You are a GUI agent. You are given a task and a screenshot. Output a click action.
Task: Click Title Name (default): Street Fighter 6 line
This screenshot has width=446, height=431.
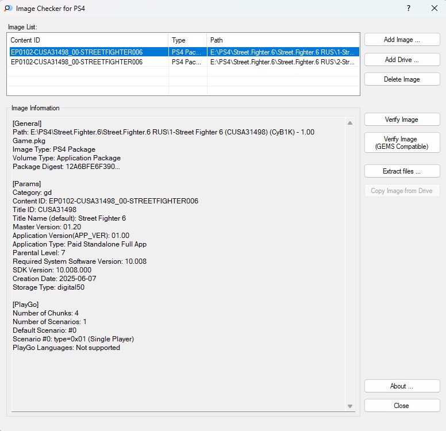69,218
